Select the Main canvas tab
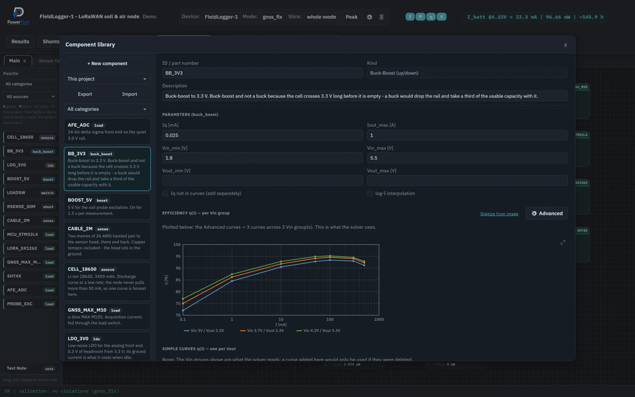Image resolution: width=635 pixels, height=397 pixels. (14, 61)
